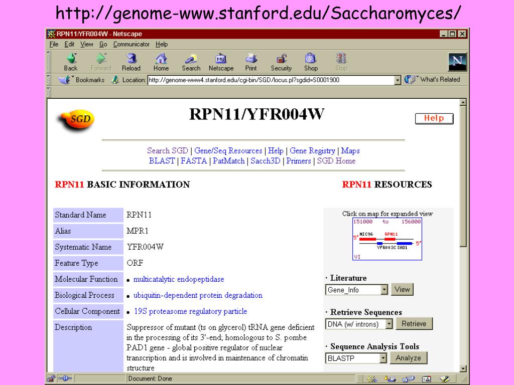Screen dimensions: 514x385
Task: Open Bookmarks icon menu
Action: coord(65,80)
